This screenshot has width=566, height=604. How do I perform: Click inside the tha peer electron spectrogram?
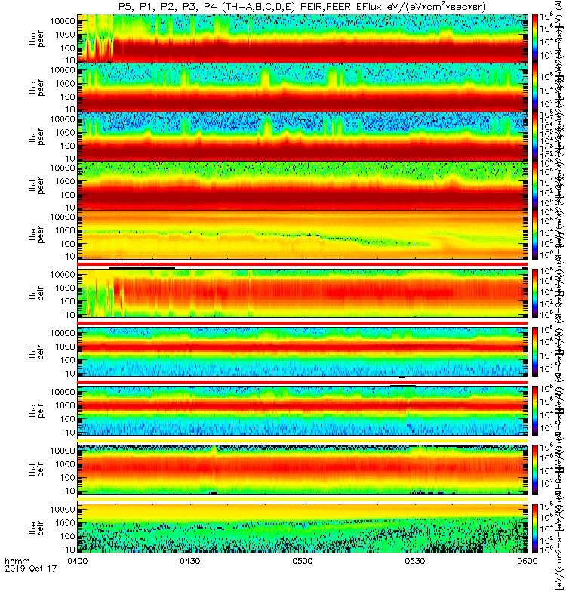[x=303, y=39]
